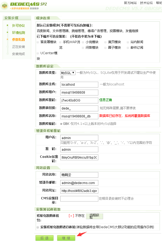Check the 手机WAP浏览 checkbox

pos(60,42)
